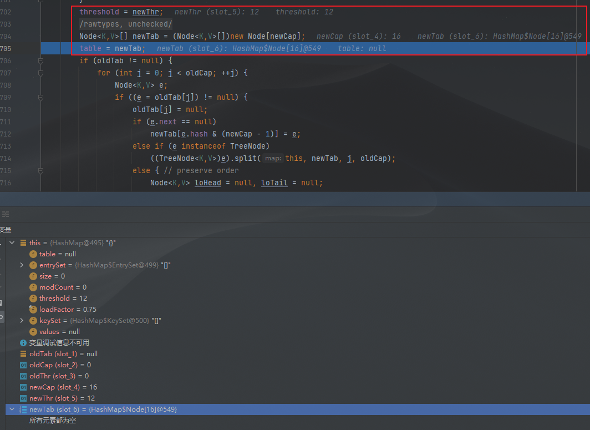Image resolution: width=590 pixels, height=430 pixels.
Task: Expand the entrySet field node
Action: tap(22, 265)
